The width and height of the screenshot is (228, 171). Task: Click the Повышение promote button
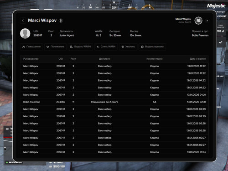coord(31,47)
